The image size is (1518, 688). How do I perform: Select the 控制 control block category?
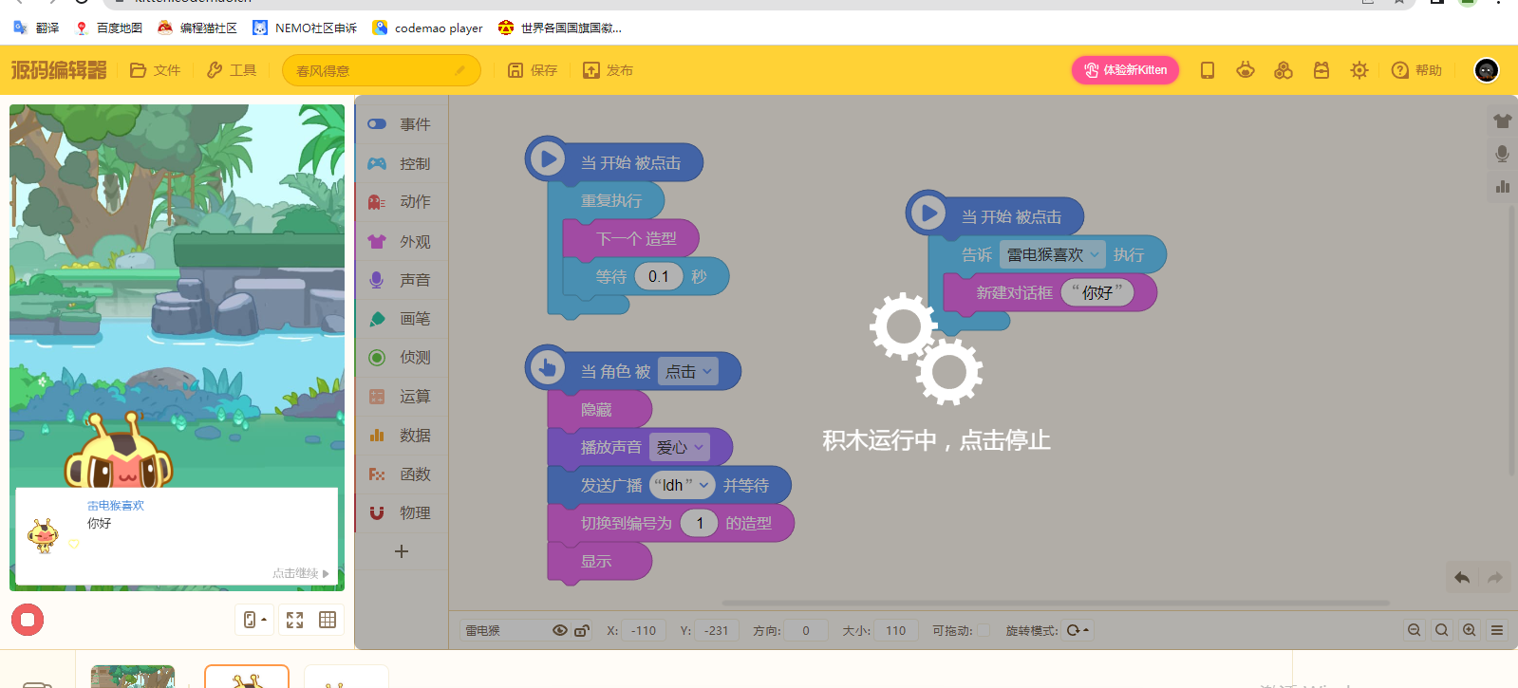(x=402, y=163)
